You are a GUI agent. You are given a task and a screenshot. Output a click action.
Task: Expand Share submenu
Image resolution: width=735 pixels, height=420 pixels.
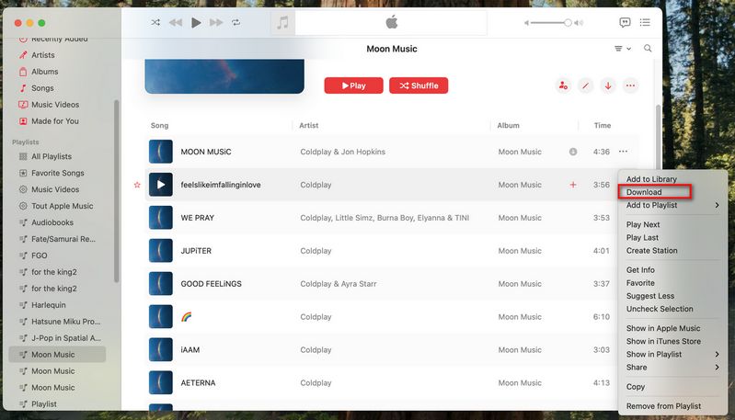point(672,368)
